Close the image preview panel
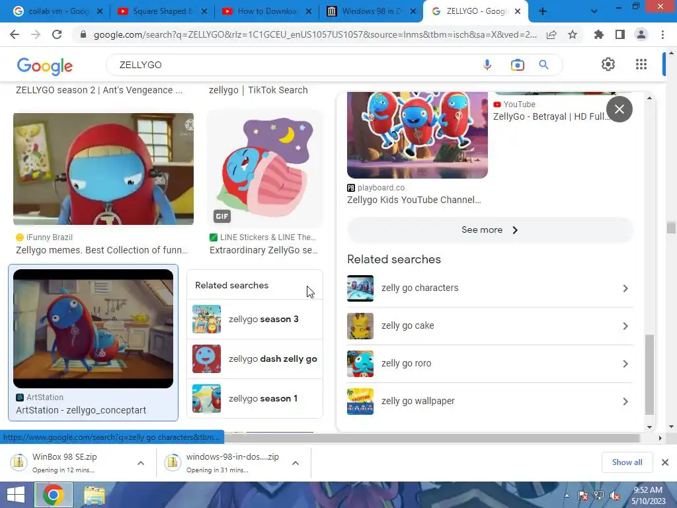Viewport: 677px width, 508px height. pyautogui.click(x=619, y=109)
